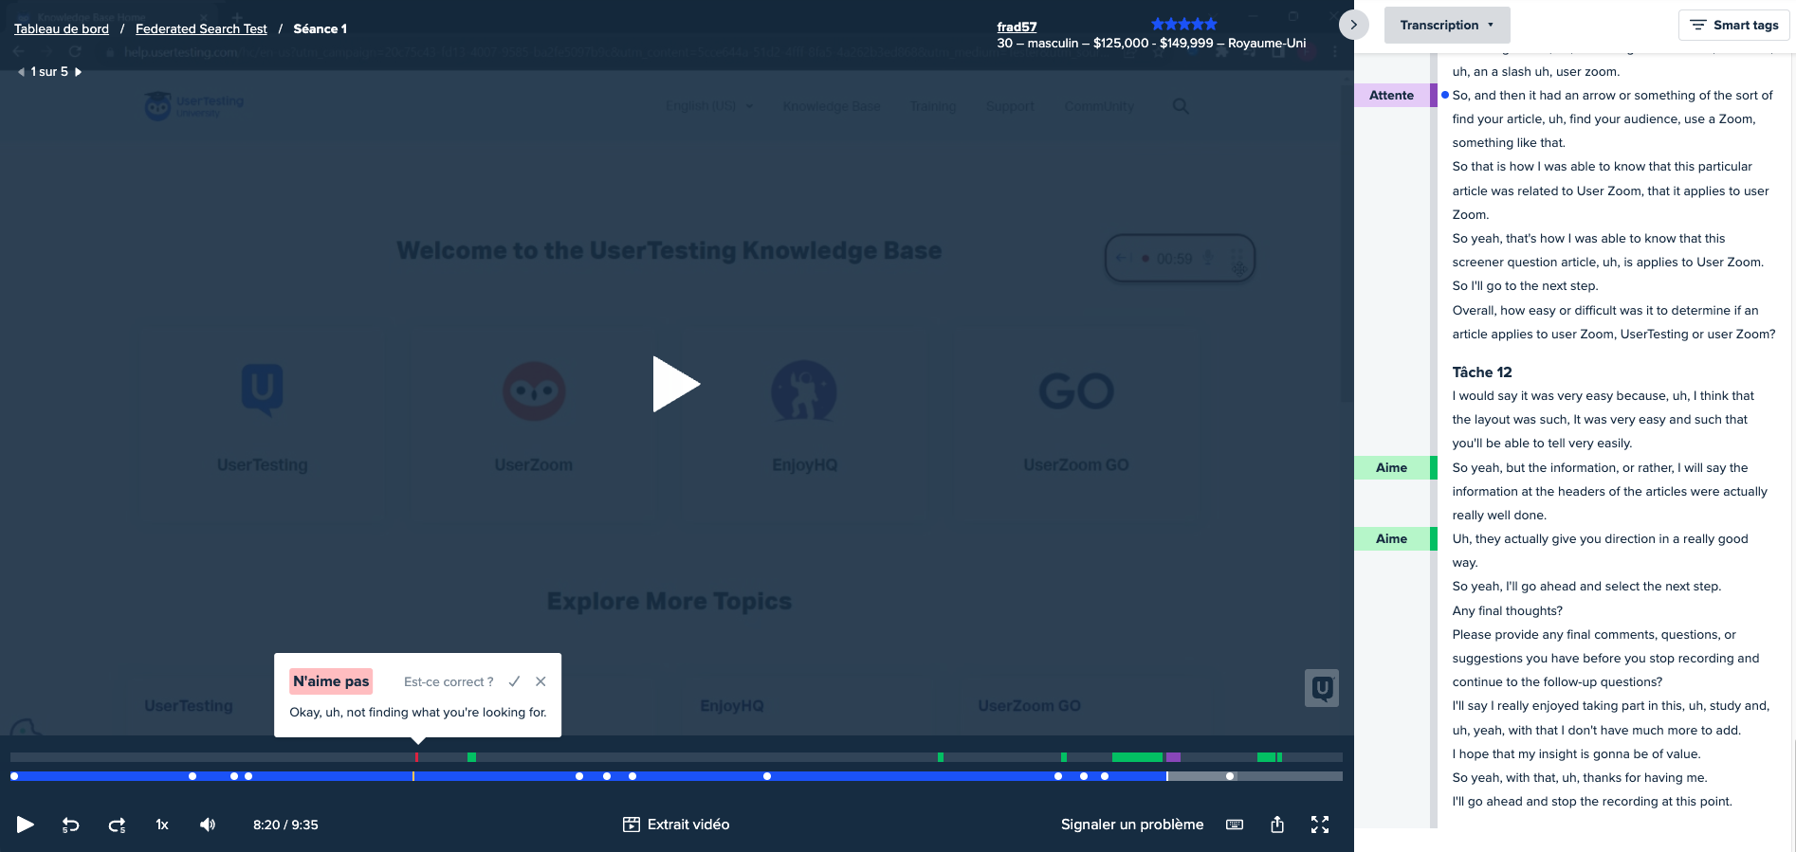
Task: Open Federated Search Test breadcrumb
Action: pyautogui.click(x=201, y=29)
